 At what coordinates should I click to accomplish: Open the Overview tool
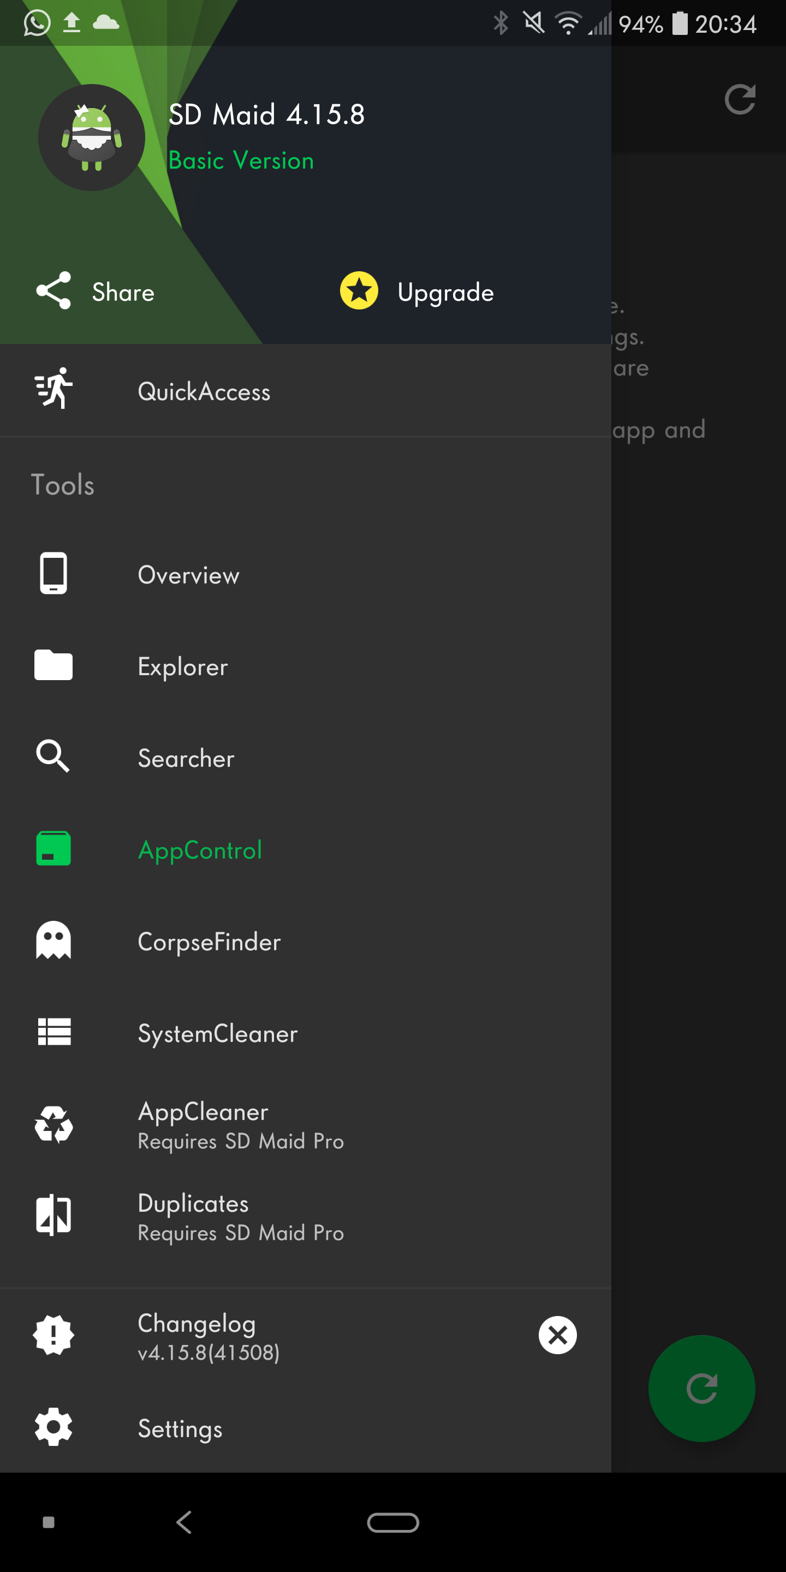pos(305,575)
